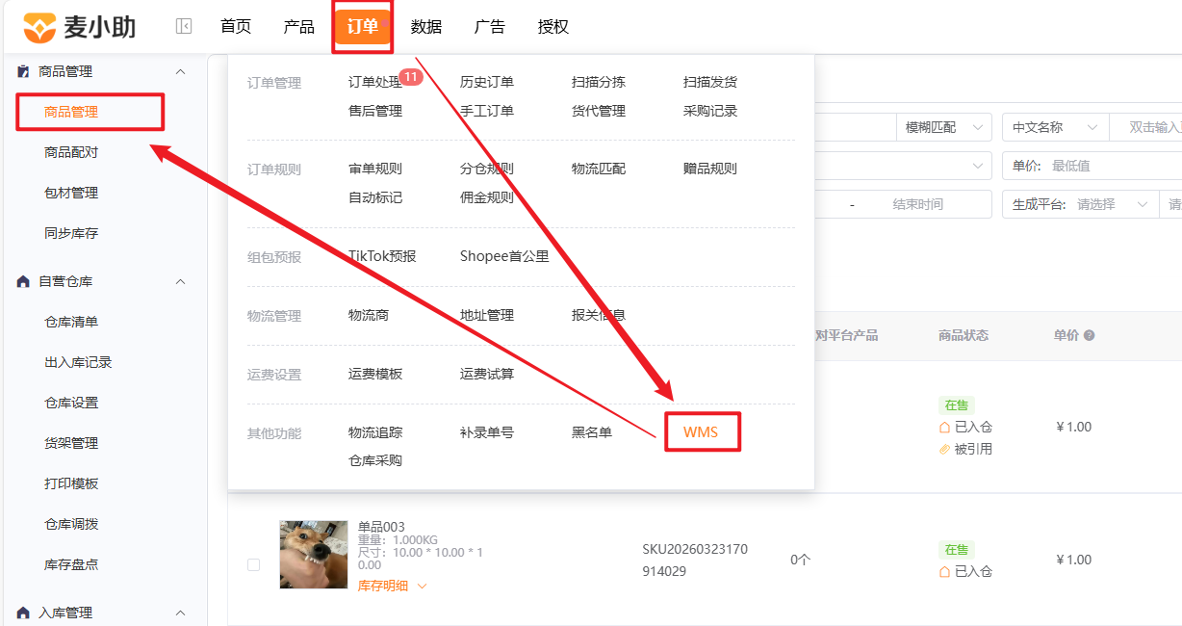Open 物流商 from the menu
The height and width of the screenshot is (626, 1182).
tap(369, 316)
